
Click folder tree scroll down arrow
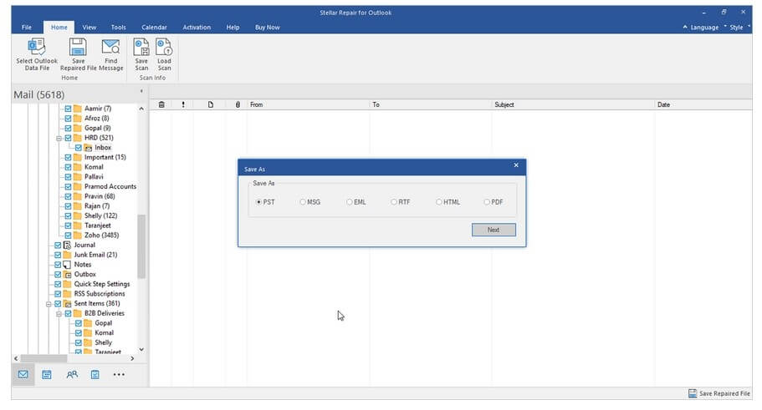pyautogui.click(x=141, y=349)
